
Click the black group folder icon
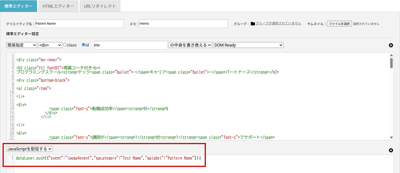point(253,23)
